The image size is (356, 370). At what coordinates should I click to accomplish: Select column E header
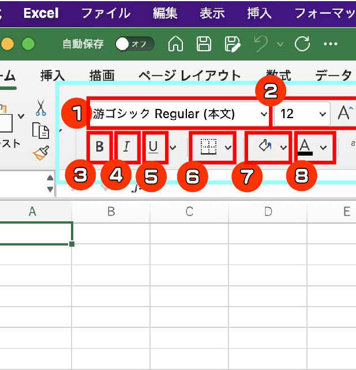[x=347, y=212]
